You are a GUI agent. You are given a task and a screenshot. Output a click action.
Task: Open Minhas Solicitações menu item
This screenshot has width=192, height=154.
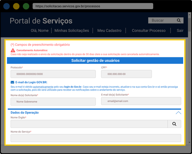72,31
